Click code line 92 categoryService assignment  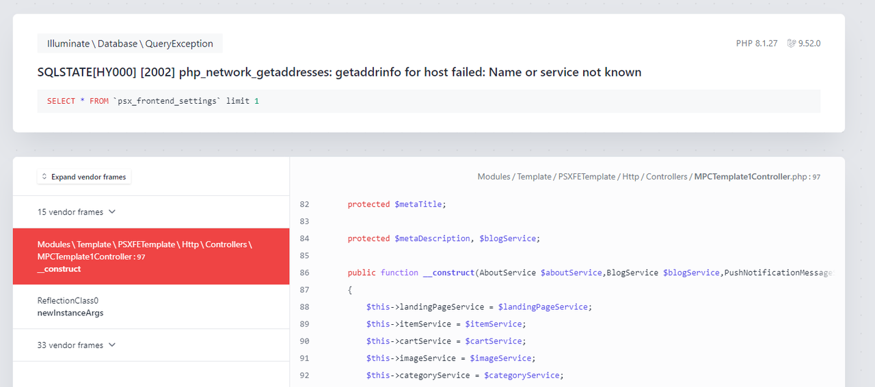(465, 375)
